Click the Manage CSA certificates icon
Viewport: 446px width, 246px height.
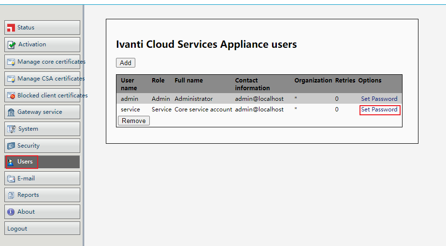tap(11, 79)
